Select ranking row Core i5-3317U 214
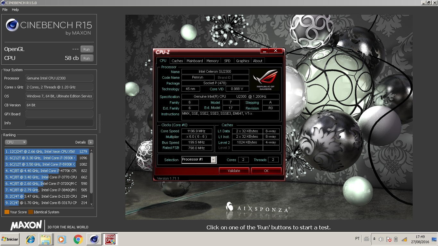 tap(46, 203)
